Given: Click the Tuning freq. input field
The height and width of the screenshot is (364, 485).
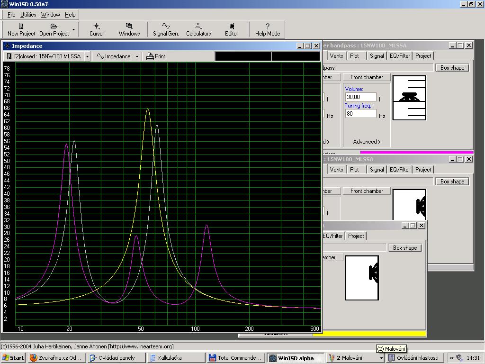Looking at the screenshot, I should 360,114.
